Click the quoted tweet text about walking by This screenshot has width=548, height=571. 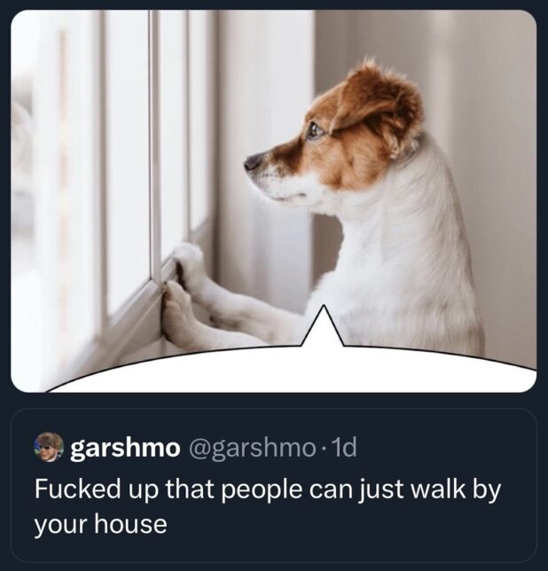268,505
